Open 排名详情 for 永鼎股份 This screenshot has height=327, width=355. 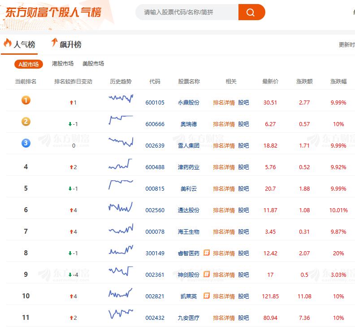(224, 103)
